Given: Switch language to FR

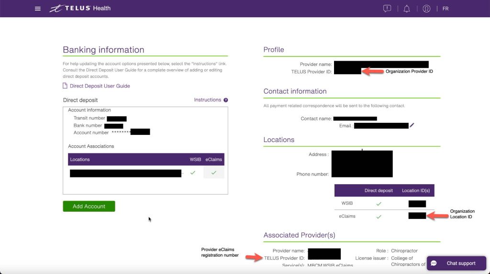Looking at the screenshot, I should 445,9.
